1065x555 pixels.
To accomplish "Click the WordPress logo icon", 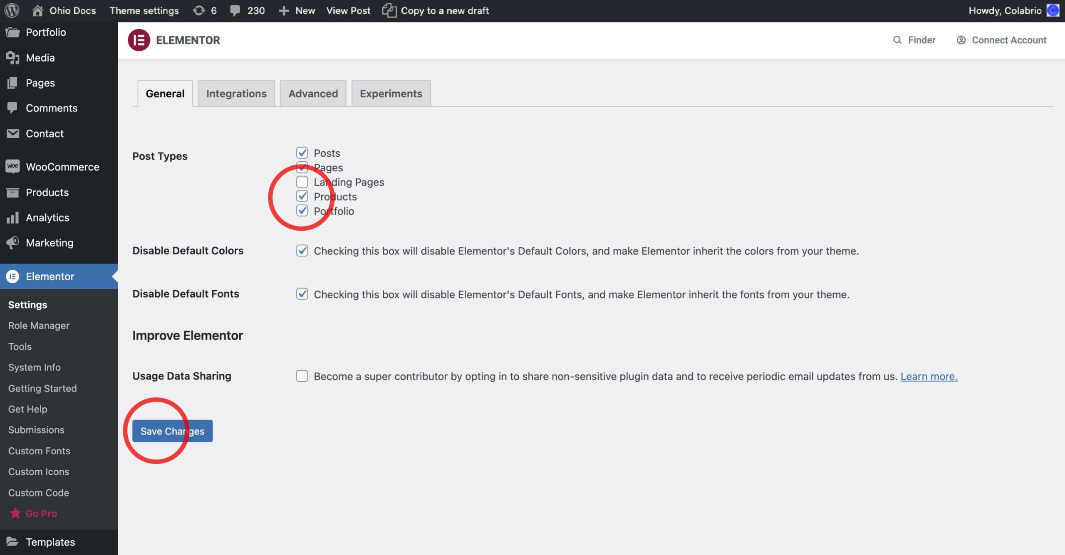I will tap(12, 10).
